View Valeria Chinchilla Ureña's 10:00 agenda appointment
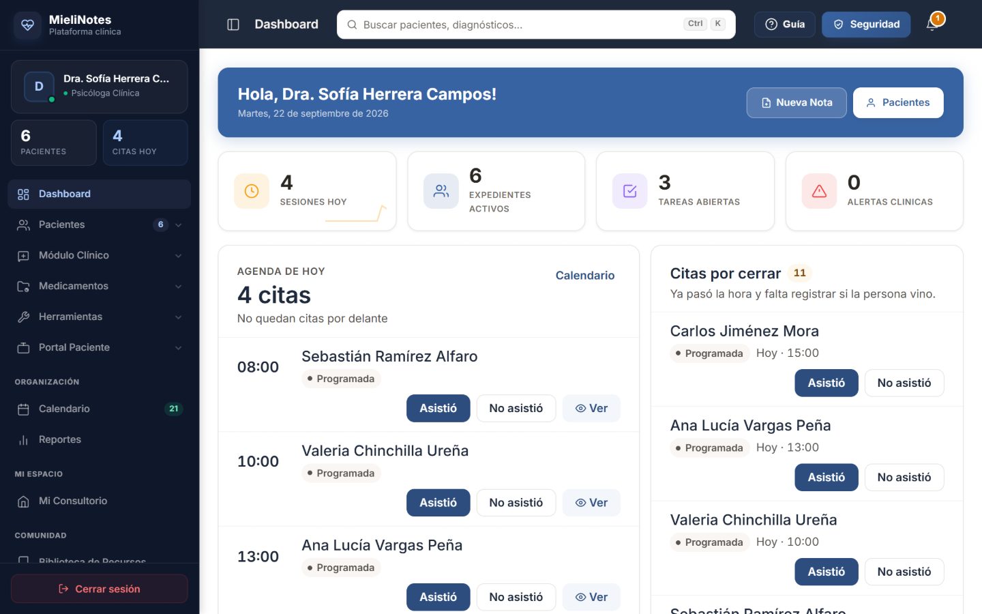982x614 pixels. [591, 503]
